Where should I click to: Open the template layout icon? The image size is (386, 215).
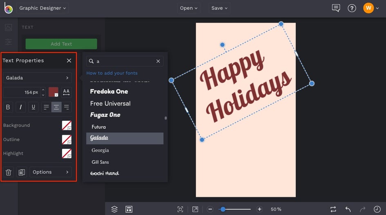[x=129, y=209]
